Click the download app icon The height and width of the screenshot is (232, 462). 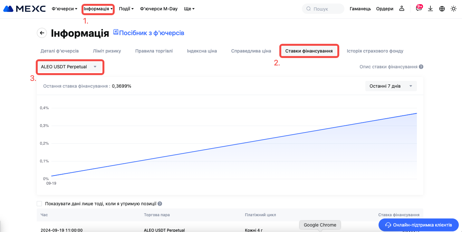430,9
